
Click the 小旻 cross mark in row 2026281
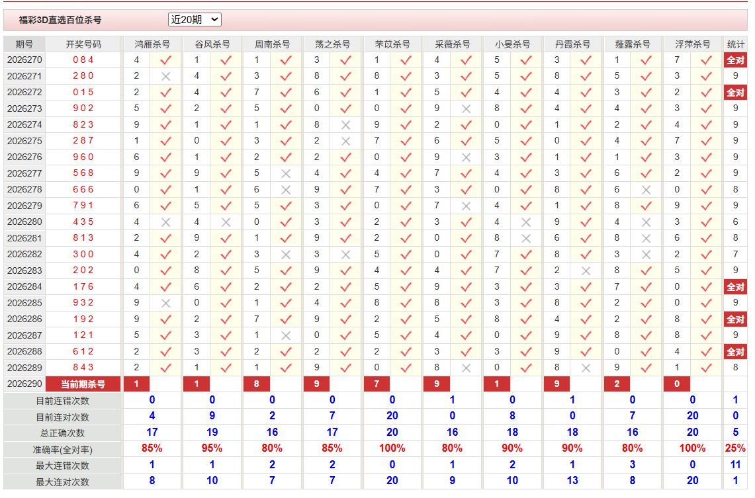click(526, 238)
